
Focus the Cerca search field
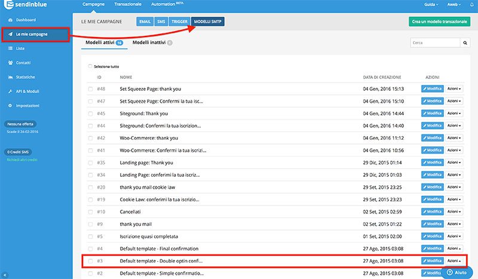coord(435,42)
